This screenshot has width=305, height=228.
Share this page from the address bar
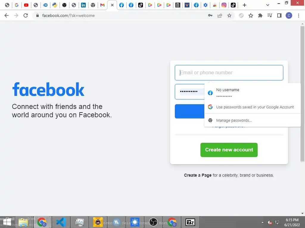tap(220, 15)
